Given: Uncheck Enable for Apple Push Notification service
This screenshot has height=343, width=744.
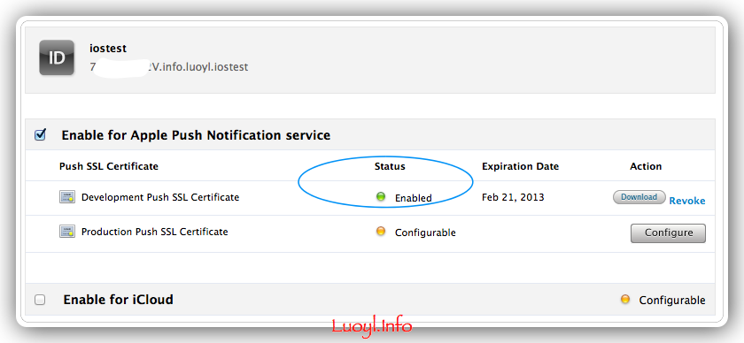Looking at the screenshot, I should [41, 135].
